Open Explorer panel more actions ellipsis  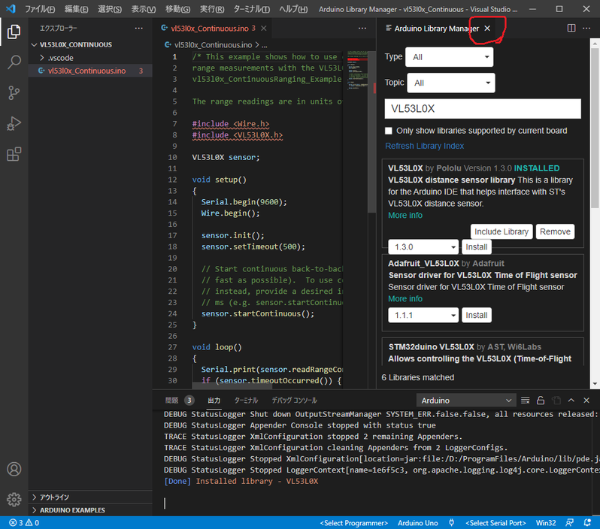pos(138,29)
